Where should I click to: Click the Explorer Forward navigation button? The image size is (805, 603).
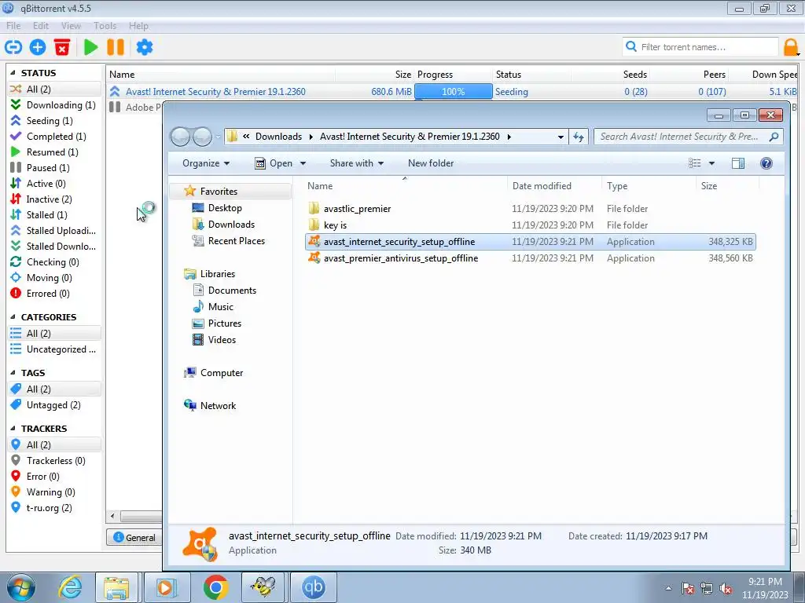coord(202,137)
